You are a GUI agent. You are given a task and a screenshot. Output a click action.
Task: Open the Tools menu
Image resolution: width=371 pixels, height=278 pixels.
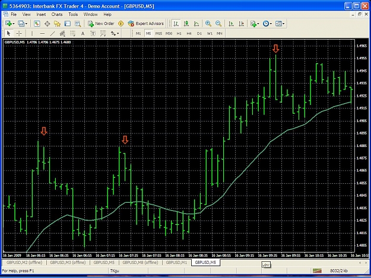point(73,14)
